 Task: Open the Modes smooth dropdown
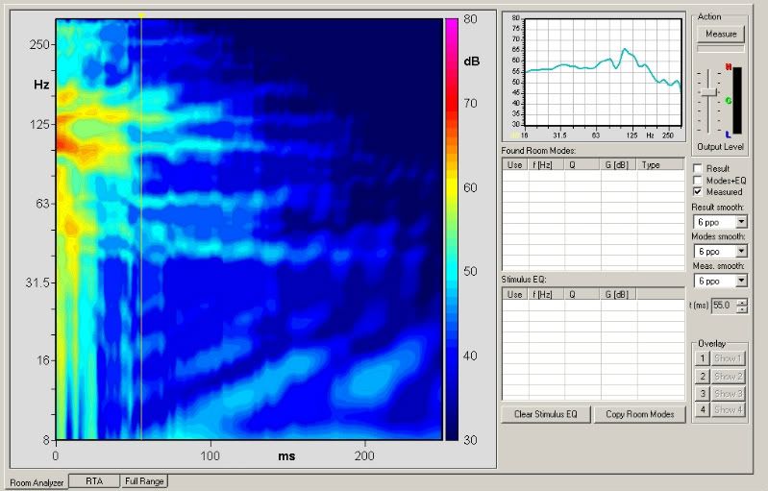pyautogui.click(x=741, y=252)
